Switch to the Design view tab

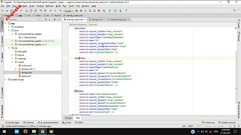tap(69, 118)
